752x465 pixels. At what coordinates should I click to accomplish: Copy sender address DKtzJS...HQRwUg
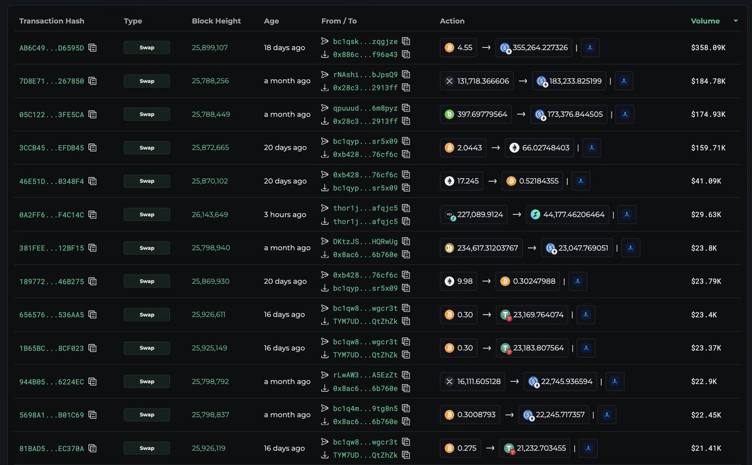coord(406,241)
